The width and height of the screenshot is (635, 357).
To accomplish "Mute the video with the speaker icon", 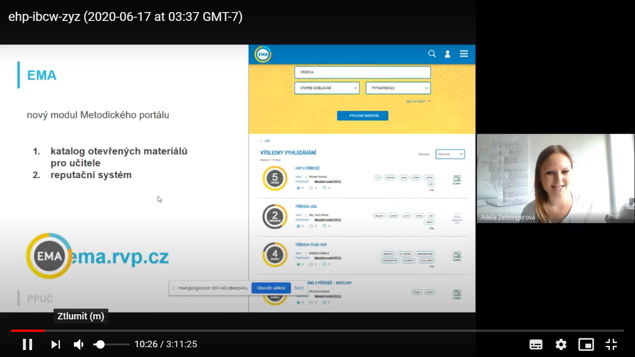I will (x=79, y=344).
